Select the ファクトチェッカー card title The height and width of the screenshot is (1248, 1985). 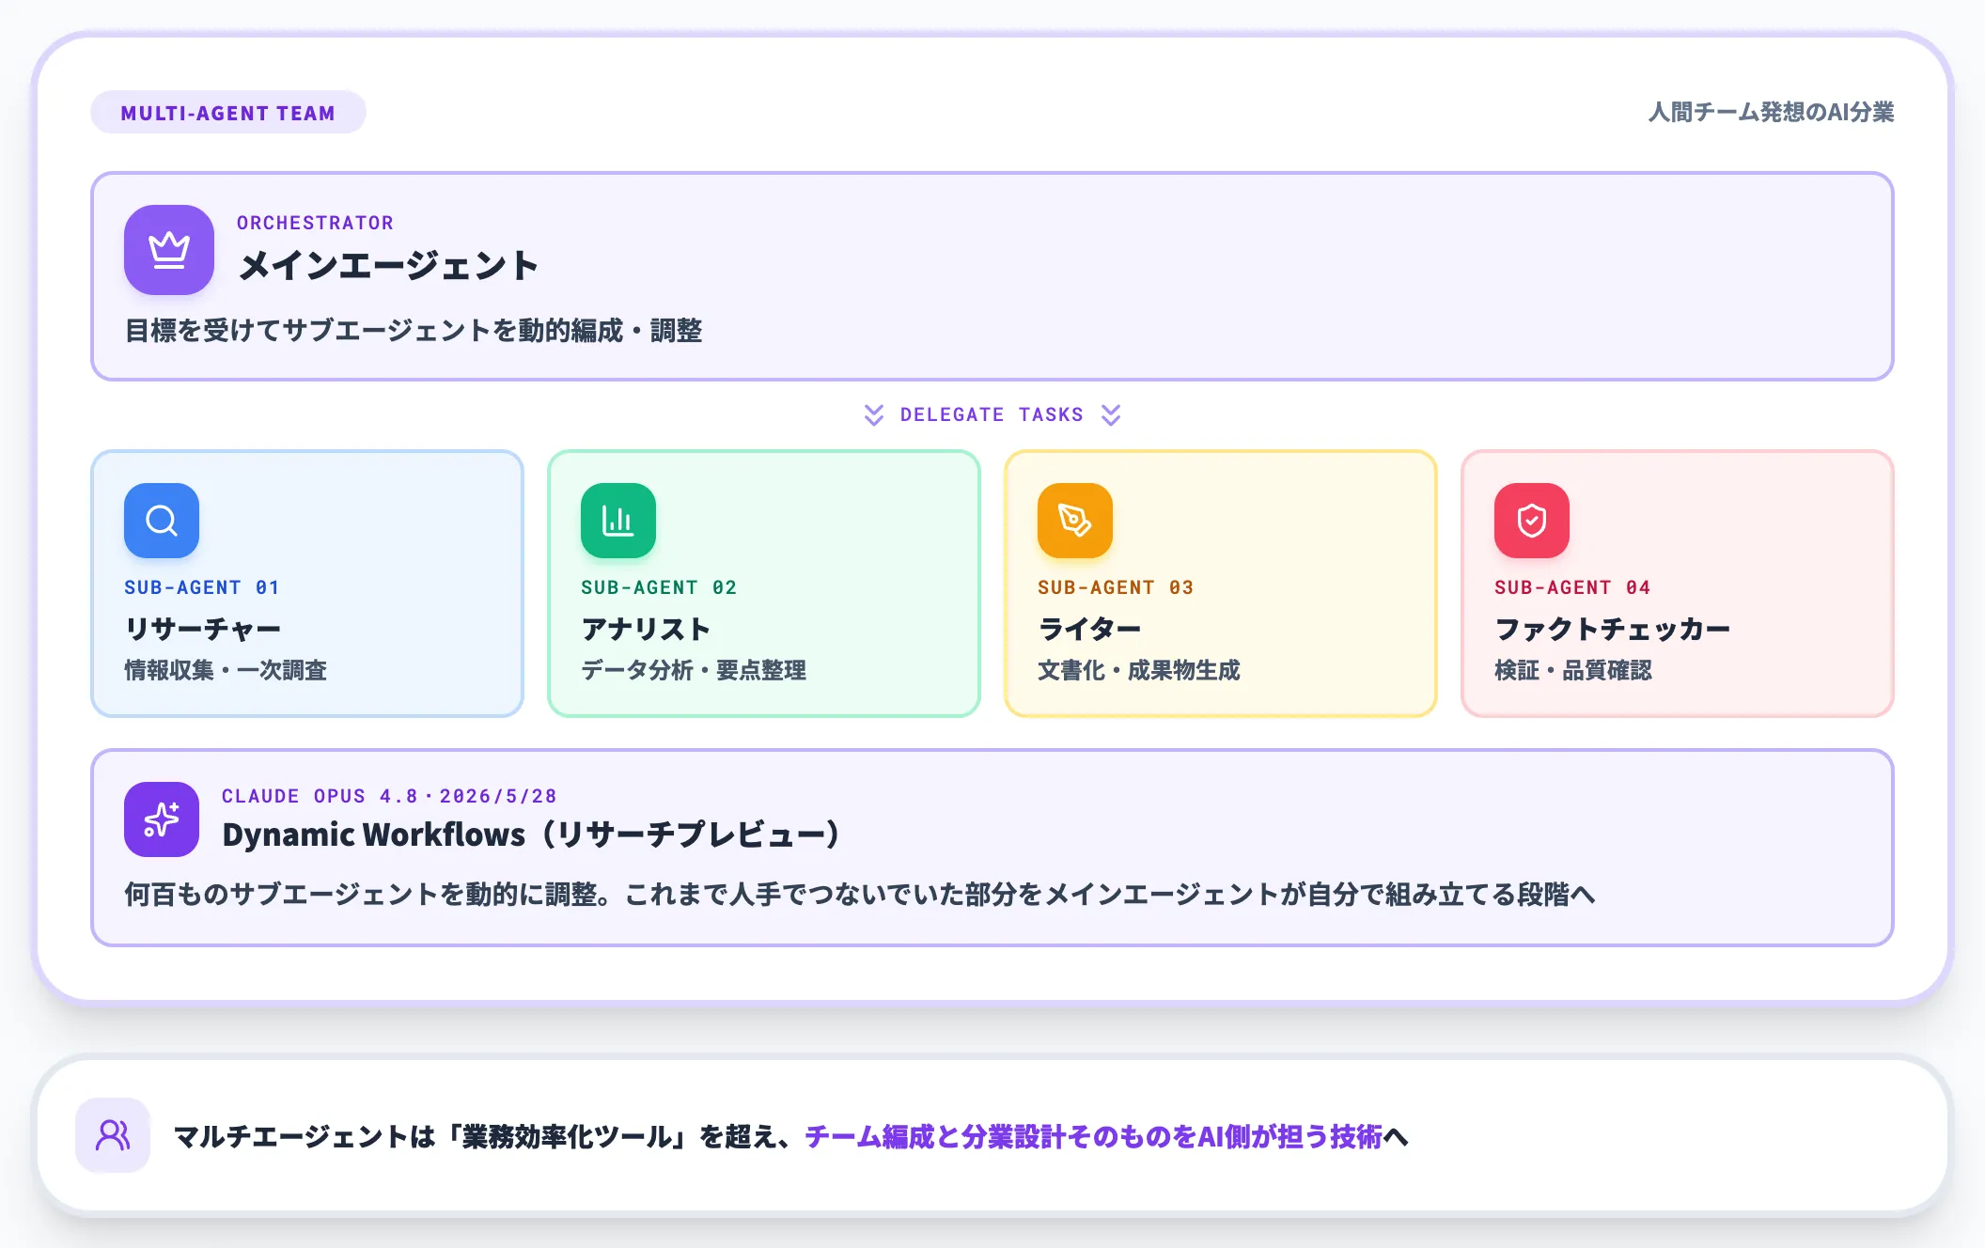(1613, 629)
